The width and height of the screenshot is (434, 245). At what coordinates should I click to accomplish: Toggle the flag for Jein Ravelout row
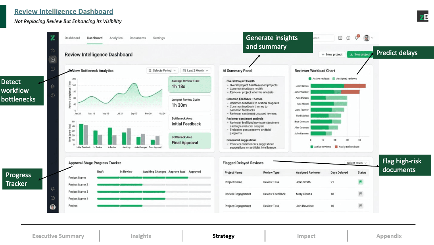361,206
